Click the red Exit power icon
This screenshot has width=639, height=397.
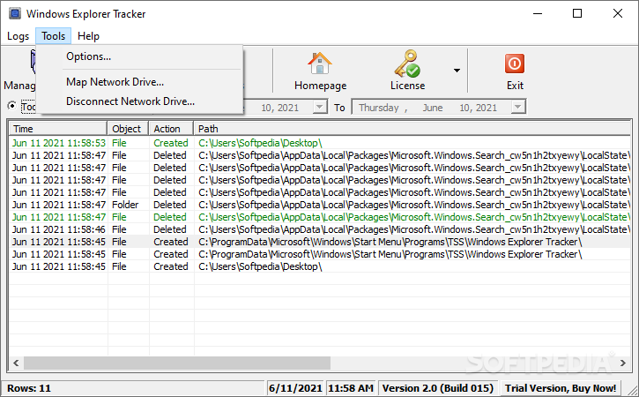515,64
